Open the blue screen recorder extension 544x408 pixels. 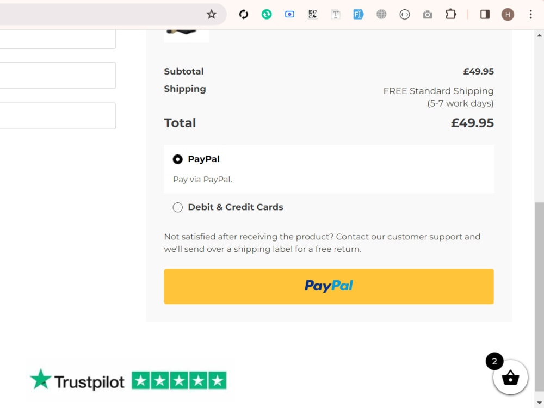tap(289, 14)
